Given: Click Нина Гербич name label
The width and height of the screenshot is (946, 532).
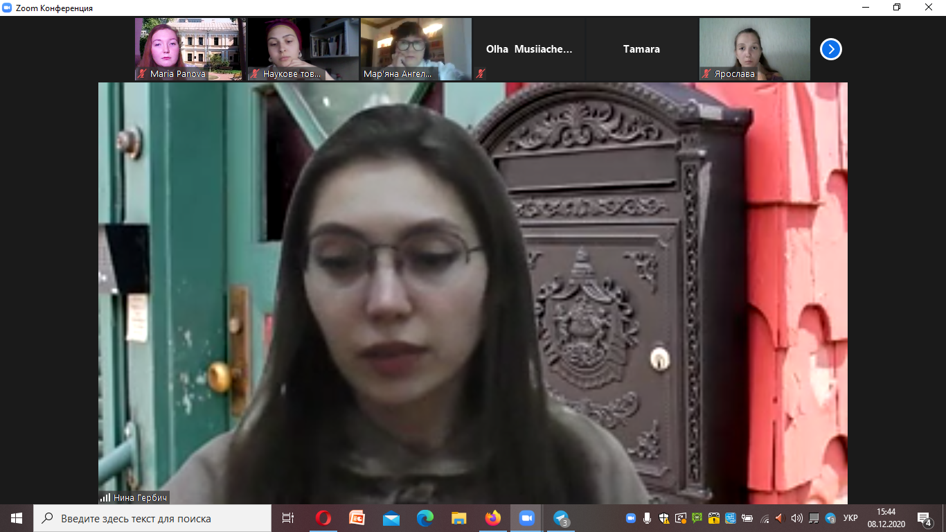Looking at the screenshot, I should 139,497.
